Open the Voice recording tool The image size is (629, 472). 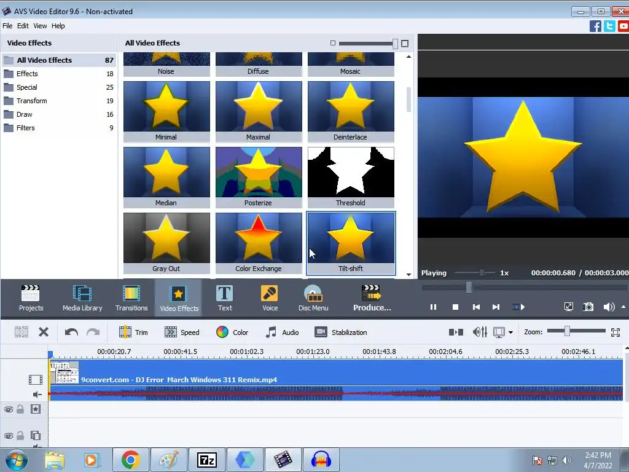tap(270, 298)
